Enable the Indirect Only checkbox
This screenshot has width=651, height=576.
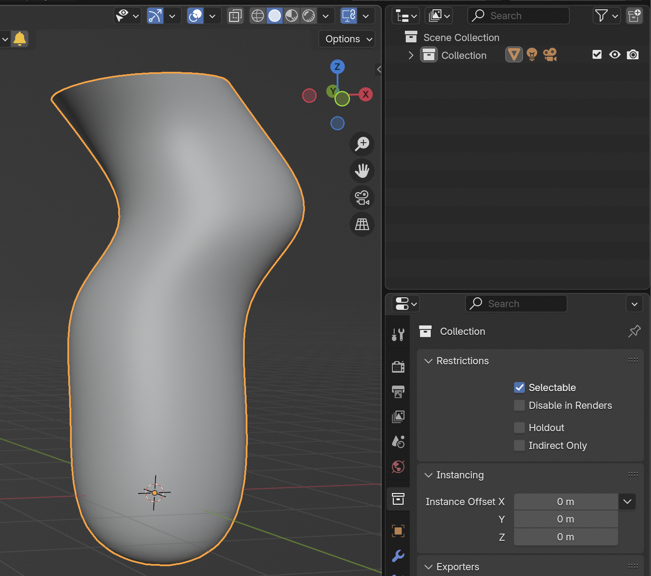click(x=519, y=445)
